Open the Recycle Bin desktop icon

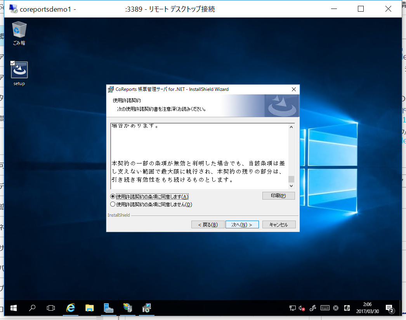[x=19, y=33]
